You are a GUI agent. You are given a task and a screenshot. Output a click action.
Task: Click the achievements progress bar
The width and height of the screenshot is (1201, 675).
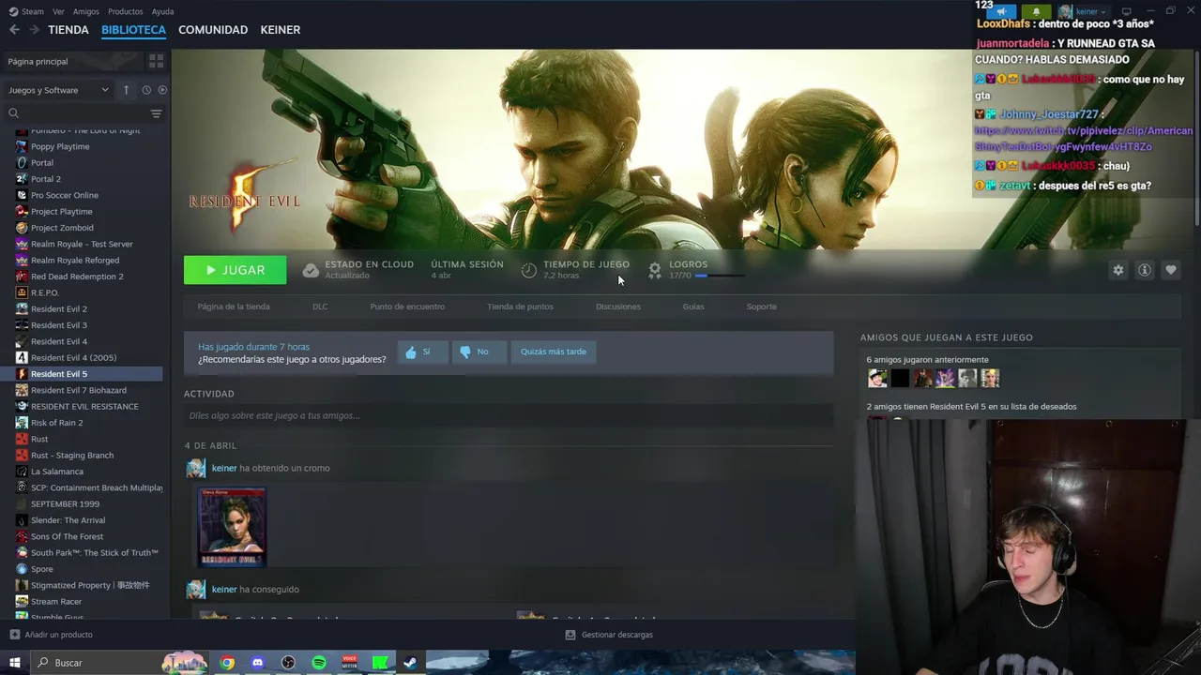(x=721, y=276)
